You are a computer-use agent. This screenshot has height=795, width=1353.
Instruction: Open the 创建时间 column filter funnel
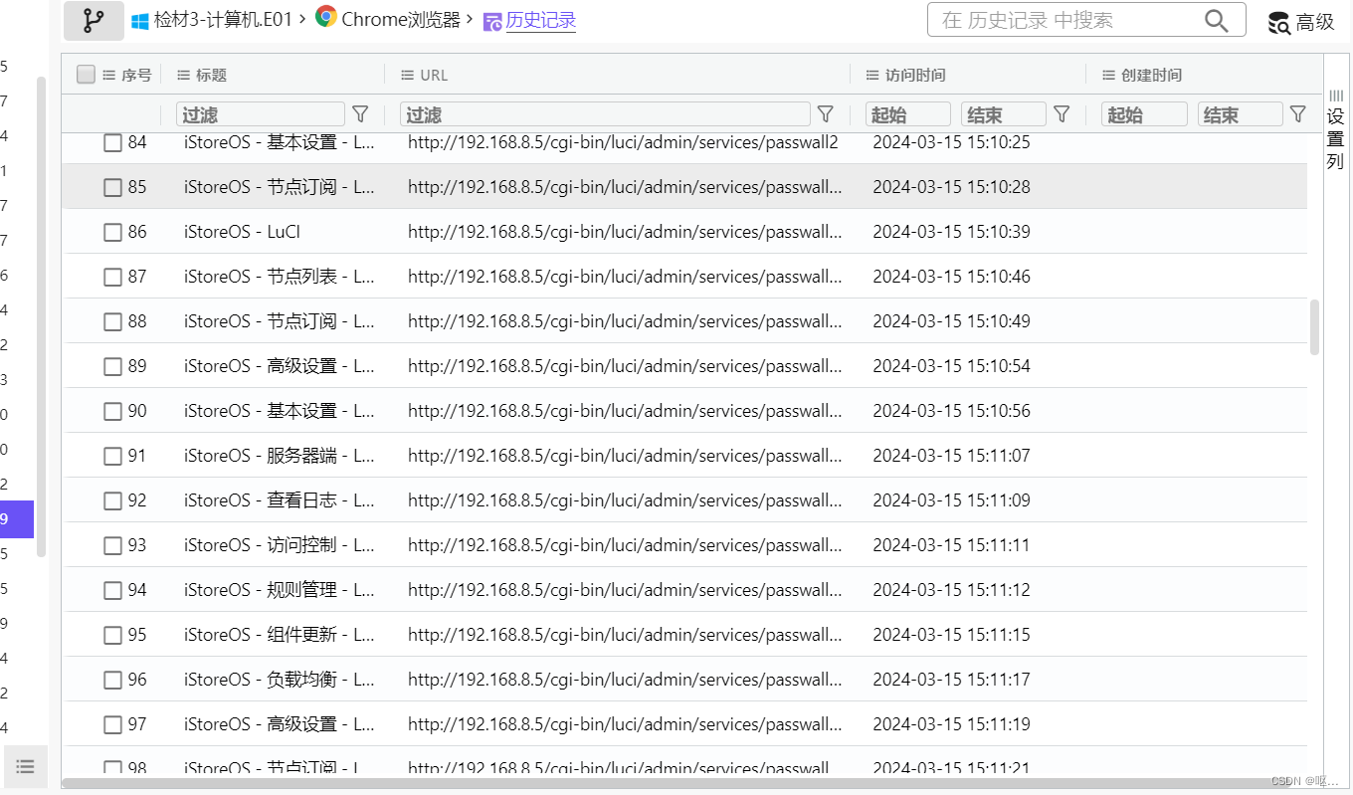click(1297, 114)
